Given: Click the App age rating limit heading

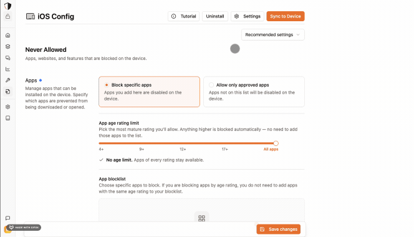Looking at the screenshot, I should [119, 123].
